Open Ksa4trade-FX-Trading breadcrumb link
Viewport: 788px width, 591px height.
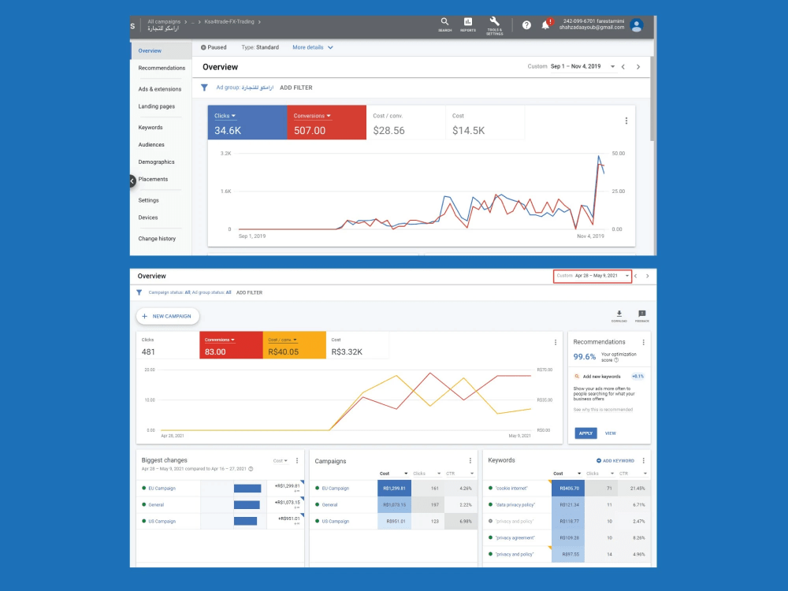229,21
